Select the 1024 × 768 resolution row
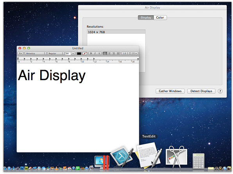233x174 pixels. [x=116, y=32]
